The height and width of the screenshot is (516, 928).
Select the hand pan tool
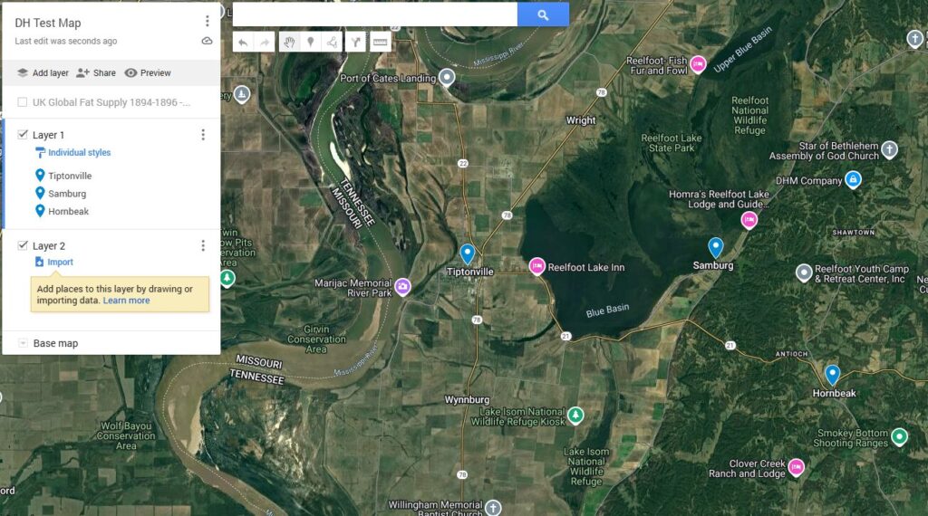tap(289, 42)
